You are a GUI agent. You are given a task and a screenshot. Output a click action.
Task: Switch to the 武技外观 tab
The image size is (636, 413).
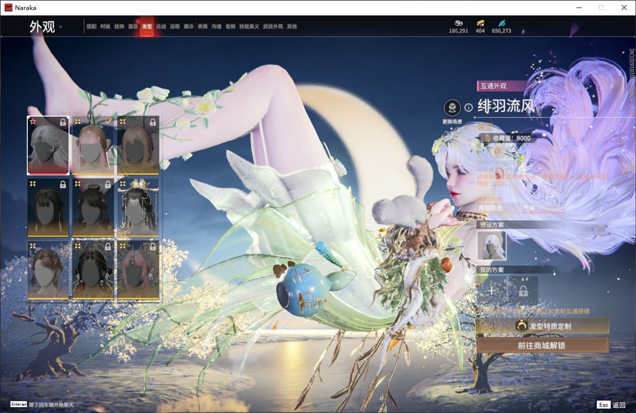pyautogui.click(x=273, y=26)
